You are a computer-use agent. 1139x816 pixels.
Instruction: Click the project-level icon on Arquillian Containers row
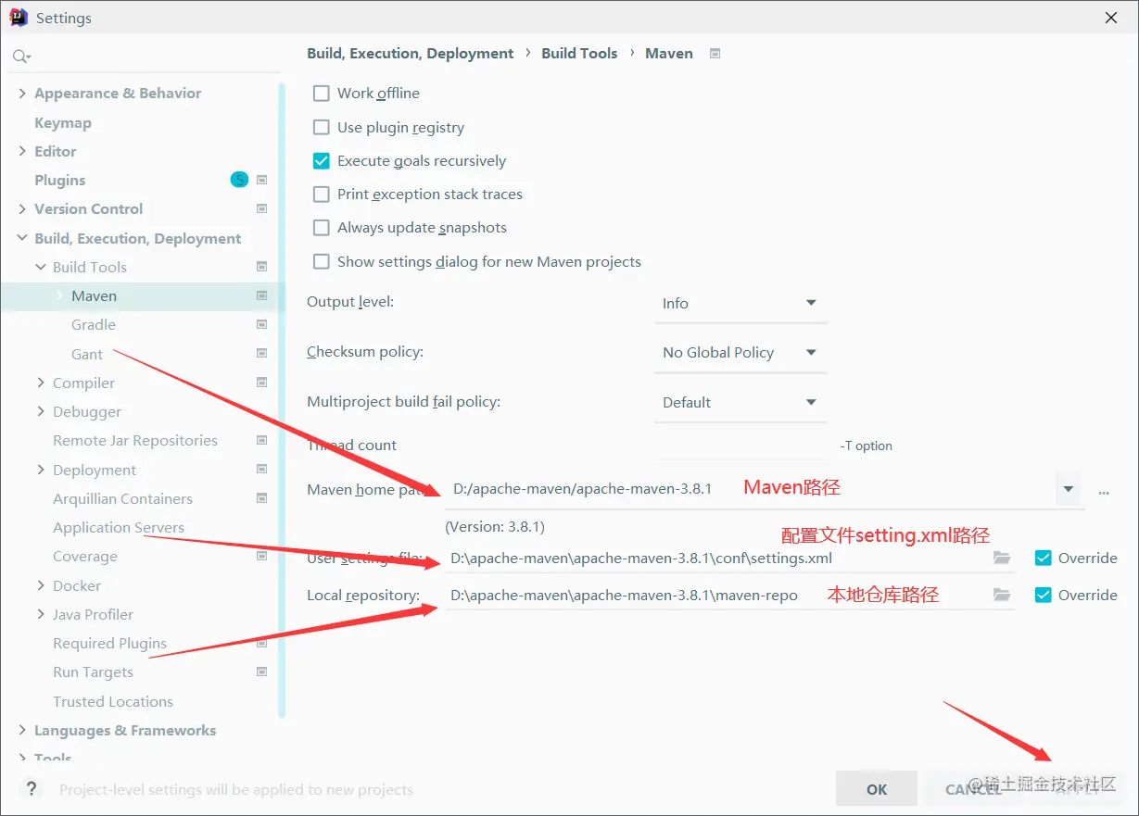262,497
